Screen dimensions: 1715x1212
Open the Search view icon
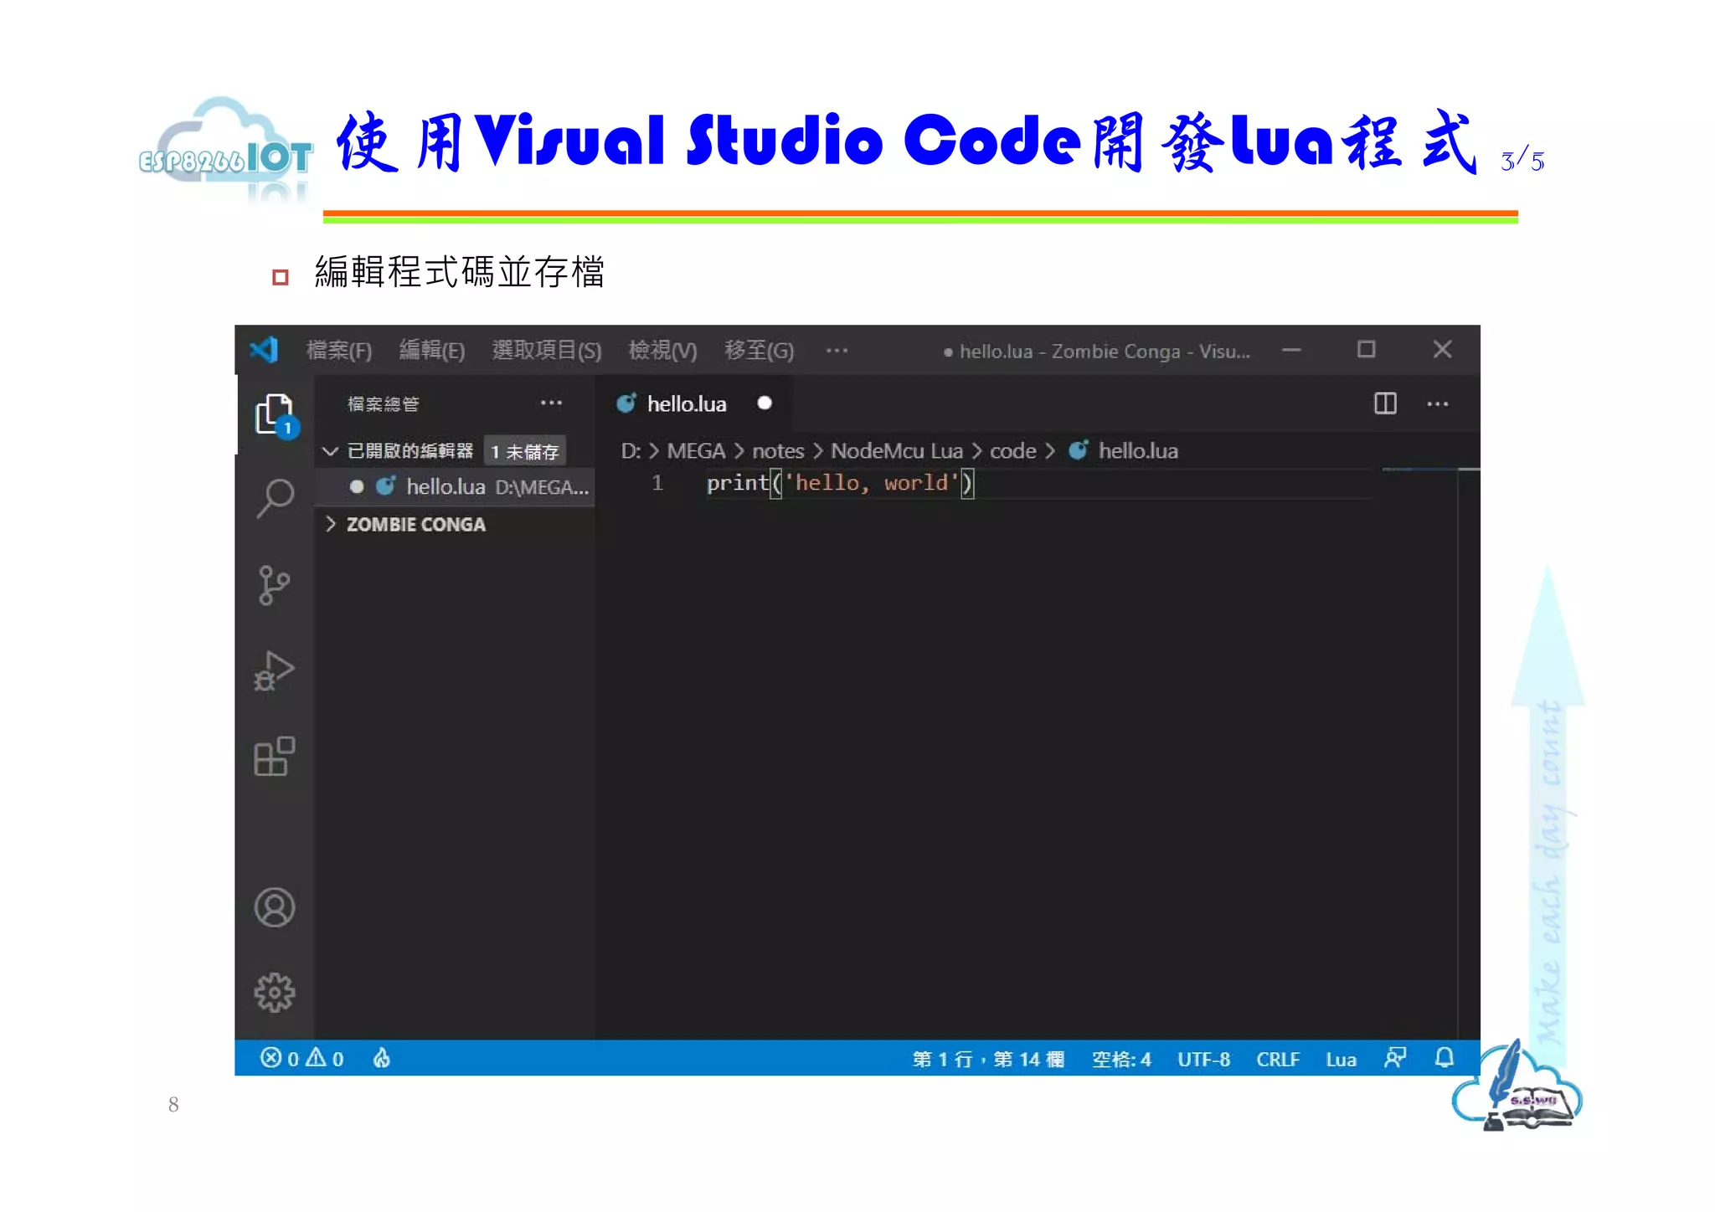pyautogui.click(x=275, y=499)
